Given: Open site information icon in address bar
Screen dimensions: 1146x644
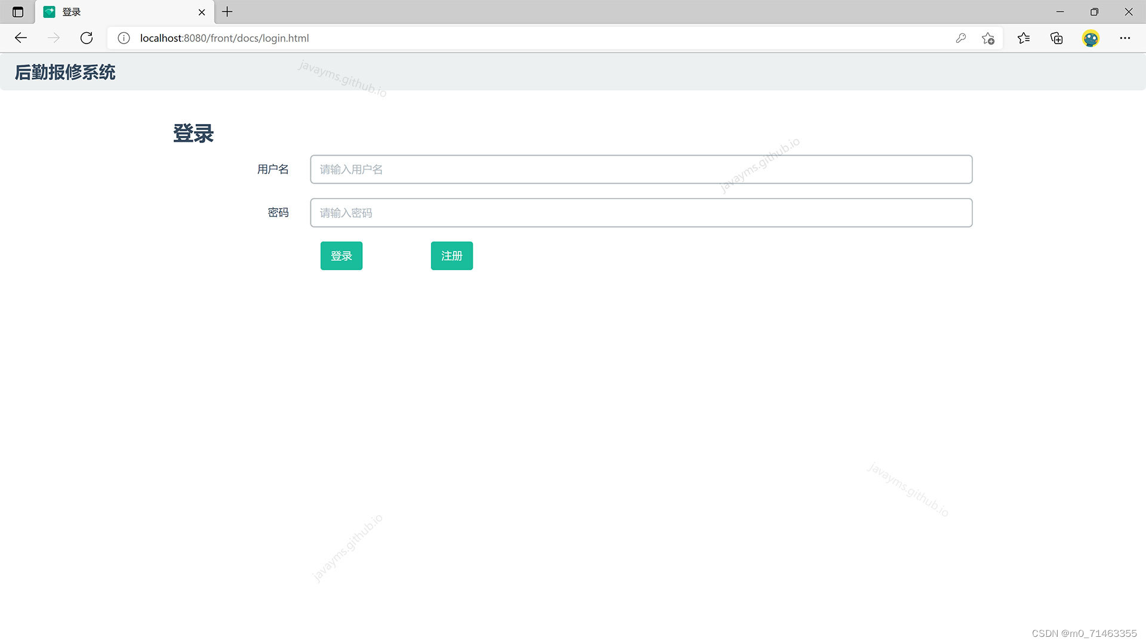Looking at the screenshot, I should 124,38.
